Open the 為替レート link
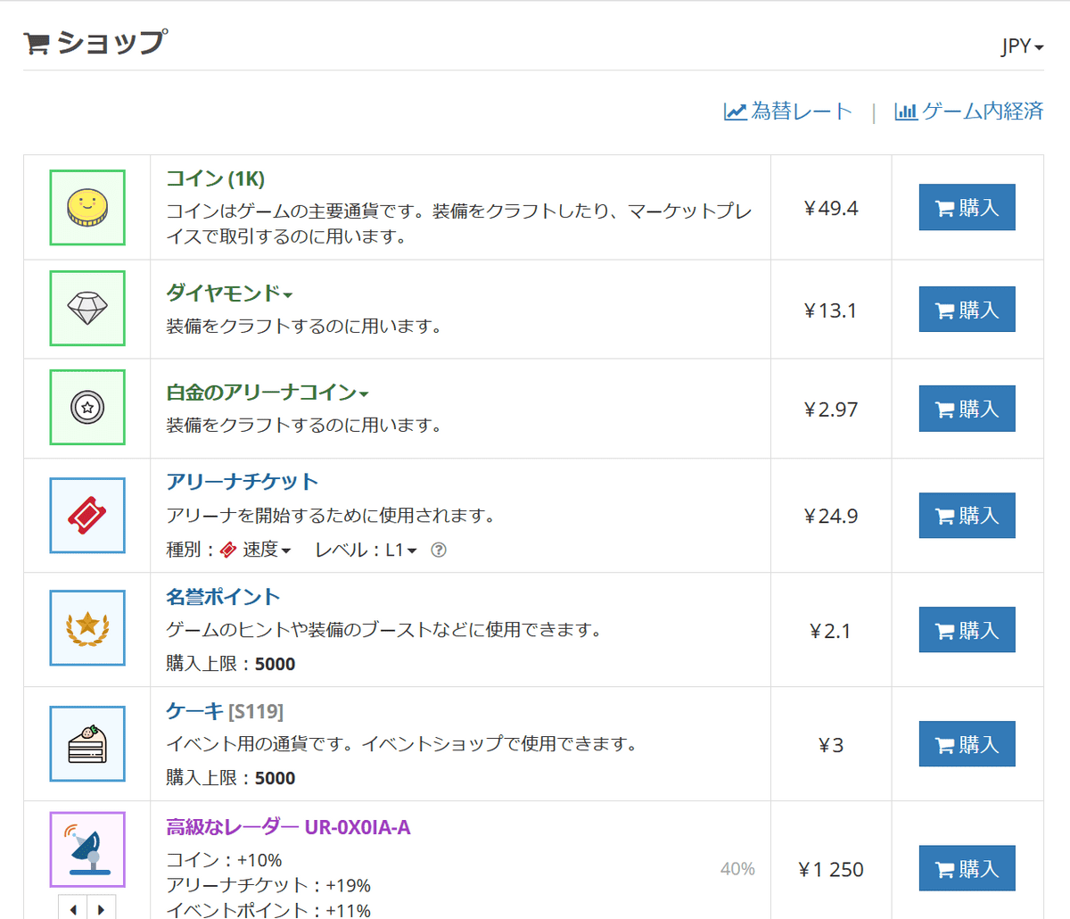Image resolution: width=1070 pixels, height=919 pixels. pos(788,112)
